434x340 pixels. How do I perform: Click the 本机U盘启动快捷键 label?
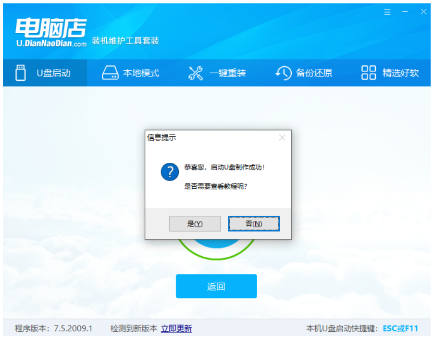[x=342, y=328]
